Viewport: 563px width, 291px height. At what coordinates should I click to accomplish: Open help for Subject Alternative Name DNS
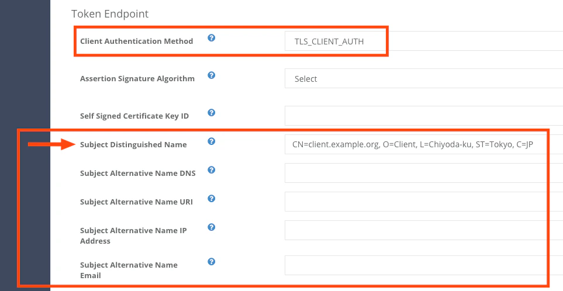pos(212,169)
